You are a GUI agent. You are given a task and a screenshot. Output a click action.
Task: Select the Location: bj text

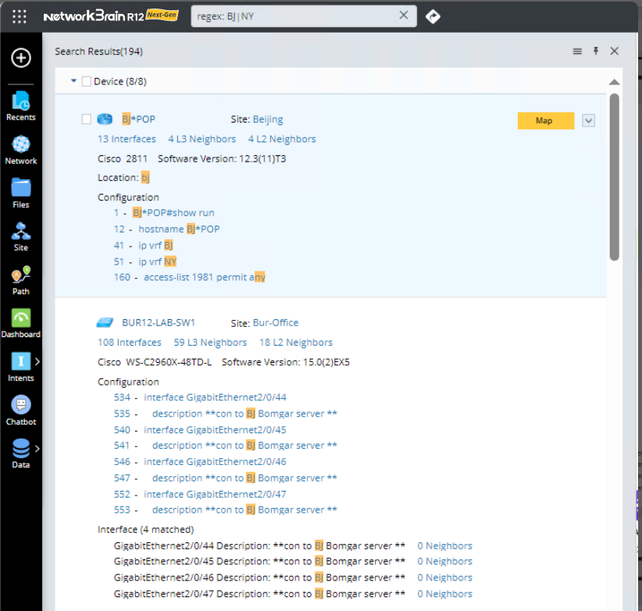point(123,178)
